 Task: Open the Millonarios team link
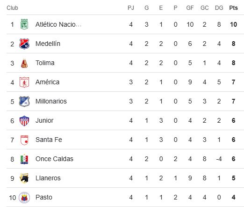click(x=51, y=101)
